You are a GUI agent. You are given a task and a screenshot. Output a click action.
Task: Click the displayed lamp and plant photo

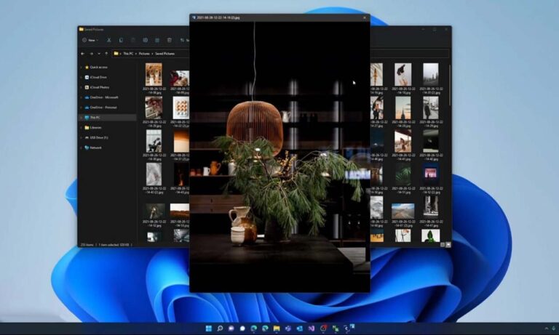tap(279, 157)
